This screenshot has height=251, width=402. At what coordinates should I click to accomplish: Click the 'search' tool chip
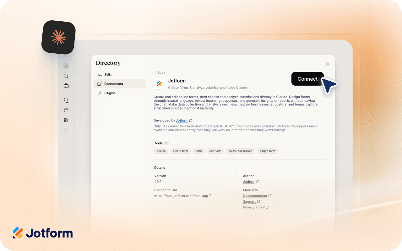(x=161, y=151)
